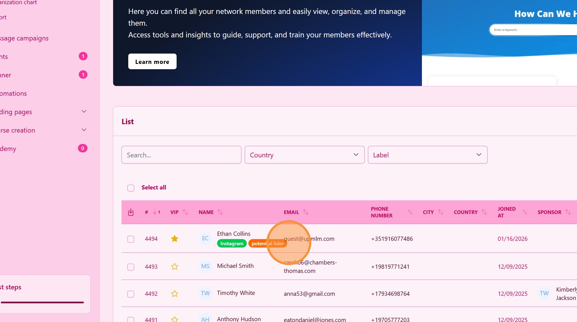Check the Select all checkbox

pyautogui.click(x=131, y=188)
